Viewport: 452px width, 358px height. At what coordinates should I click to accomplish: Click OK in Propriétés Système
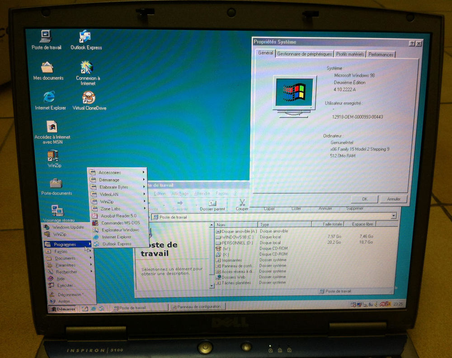364,199
